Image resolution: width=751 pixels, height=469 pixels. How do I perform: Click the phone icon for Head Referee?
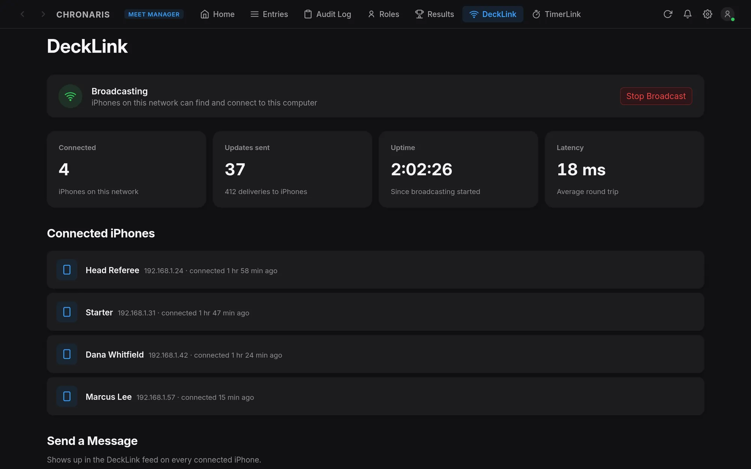tap(67, 270)
